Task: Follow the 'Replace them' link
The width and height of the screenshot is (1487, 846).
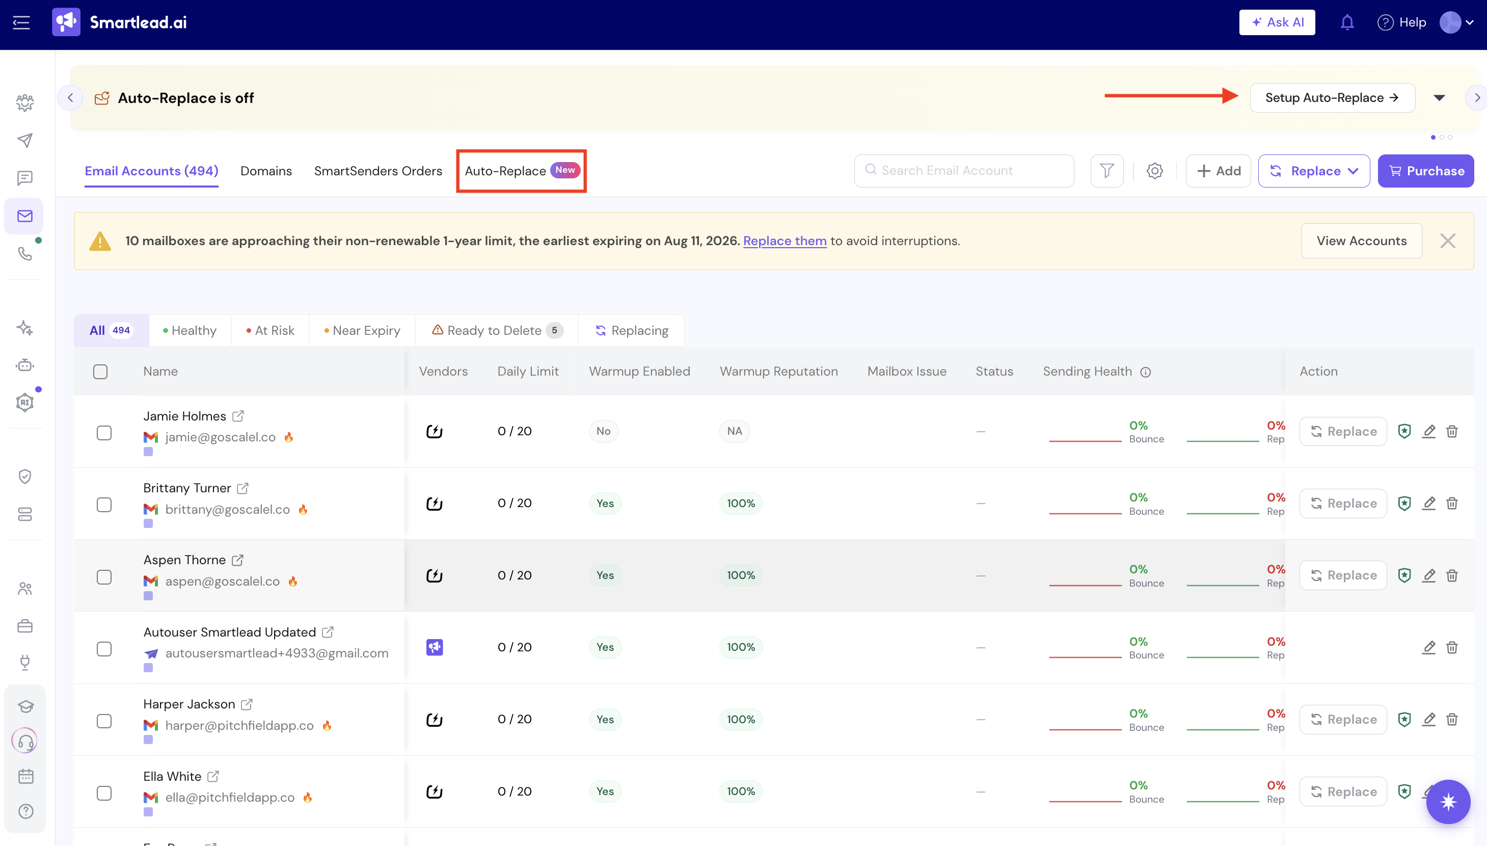Action: (x=785, y=241)
